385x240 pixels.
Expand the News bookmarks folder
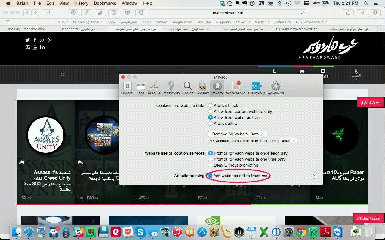pos(242,22)
